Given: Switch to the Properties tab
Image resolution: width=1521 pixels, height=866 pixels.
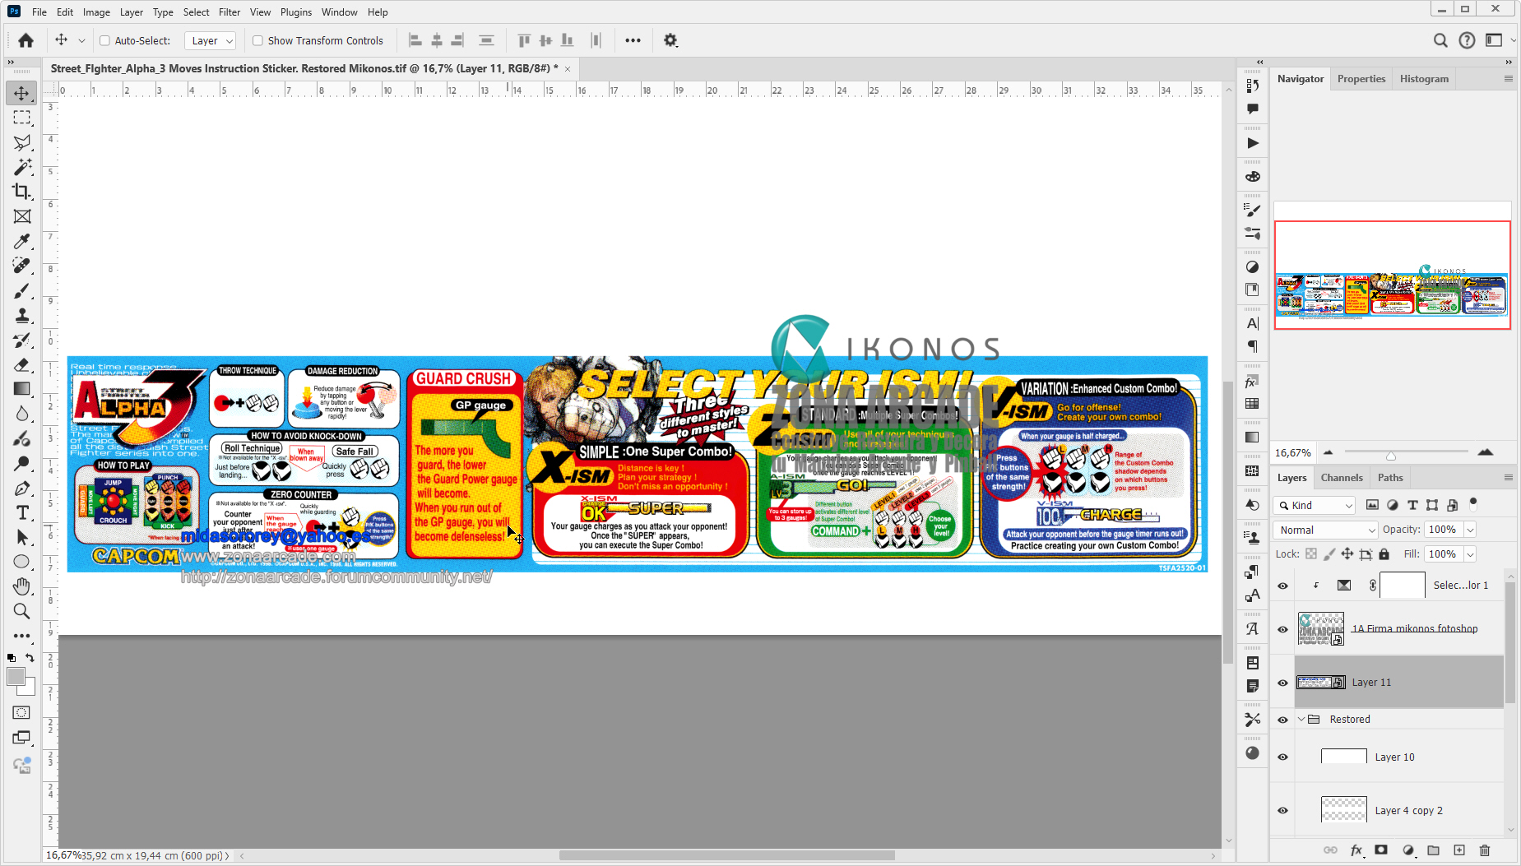Looking at the screenshot, I should pos(1361,79).
